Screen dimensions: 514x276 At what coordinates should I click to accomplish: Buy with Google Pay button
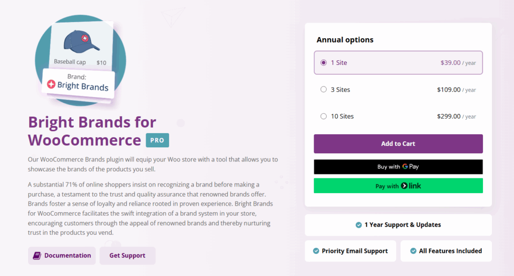398,167
